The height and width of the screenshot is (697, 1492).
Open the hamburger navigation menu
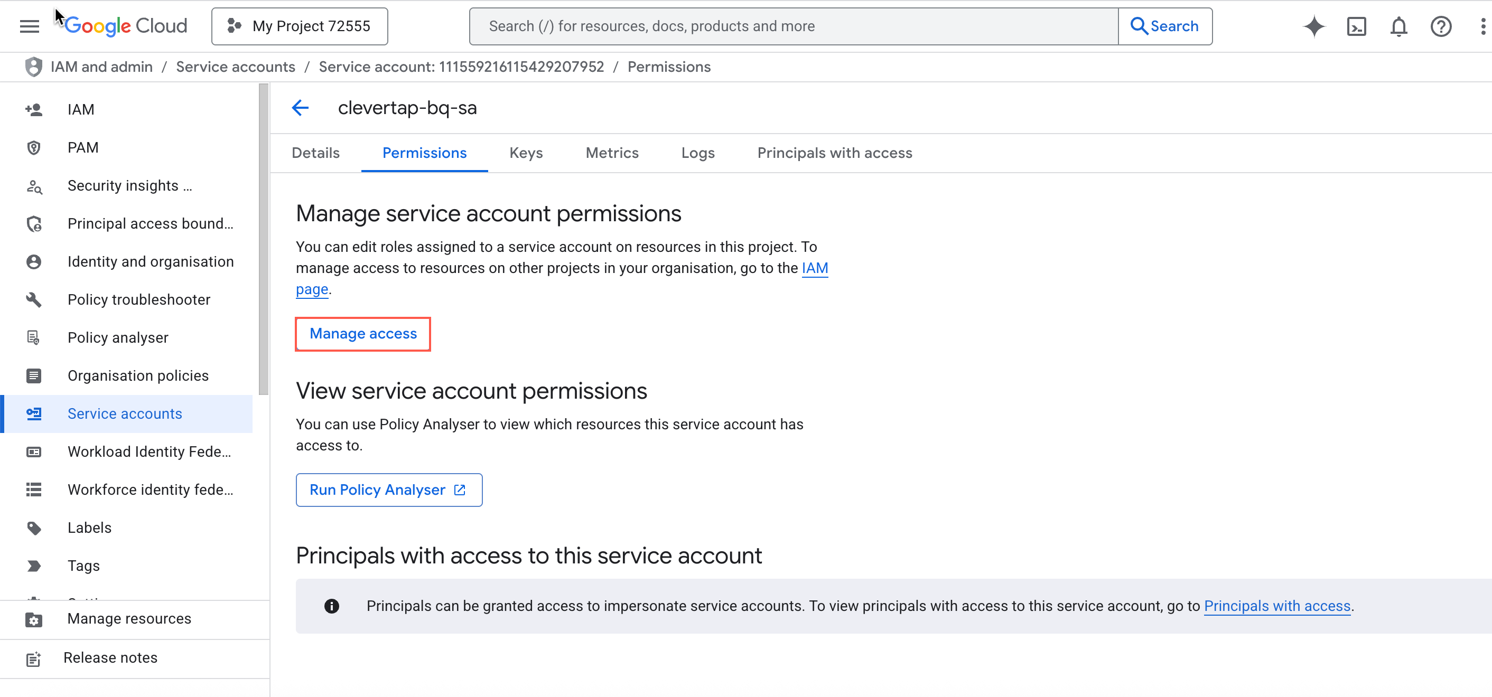[29, 26]
